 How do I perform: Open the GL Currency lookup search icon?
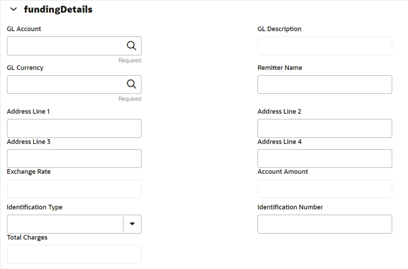131,84
